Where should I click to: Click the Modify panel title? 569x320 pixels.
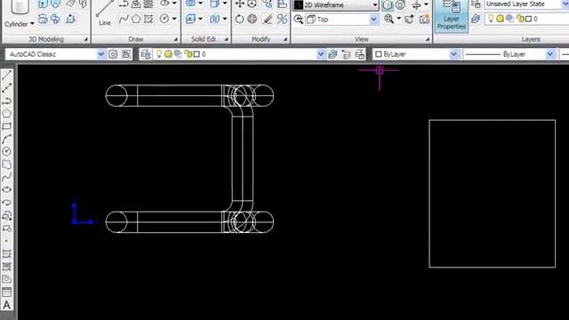(260, 39)
